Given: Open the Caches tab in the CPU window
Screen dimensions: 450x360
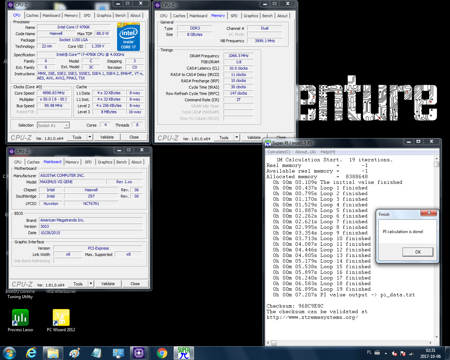Looking at the screenshot, I should [32, 15].
